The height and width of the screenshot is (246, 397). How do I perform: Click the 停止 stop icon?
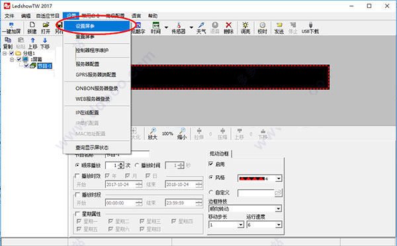coord(292,28)
